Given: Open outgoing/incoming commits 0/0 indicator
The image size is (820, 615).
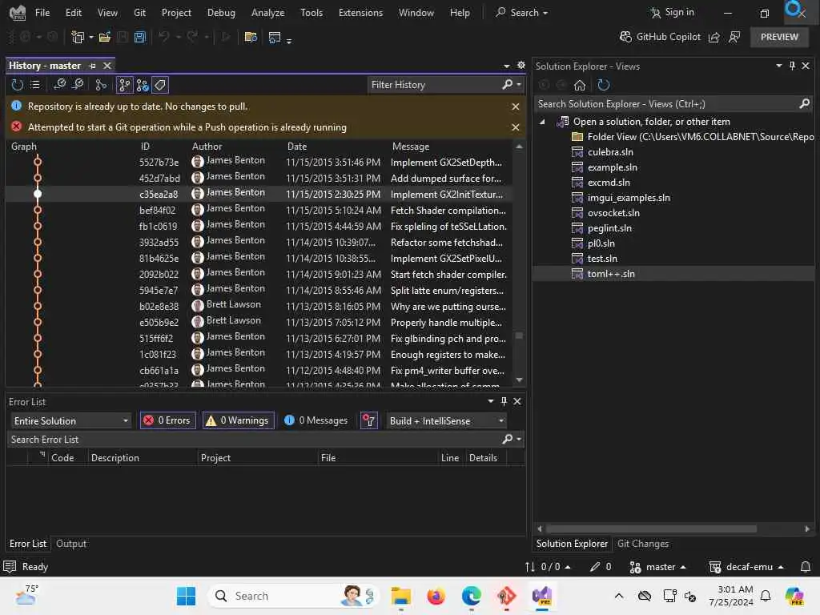Looking at the screenshot, I should tap(548, 567).
